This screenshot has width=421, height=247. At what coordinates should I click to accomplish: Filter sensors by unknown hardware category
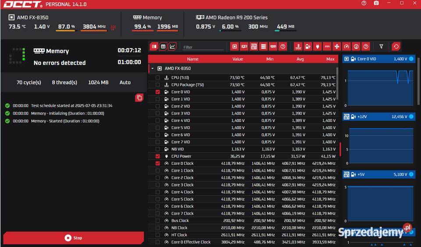[283, 47]
